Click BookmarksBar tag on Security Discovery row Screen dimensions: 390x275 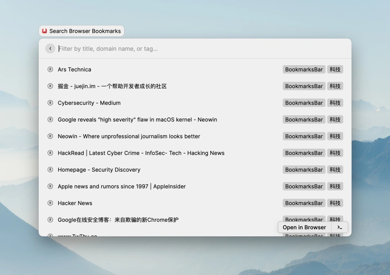(x=304, y=169)
